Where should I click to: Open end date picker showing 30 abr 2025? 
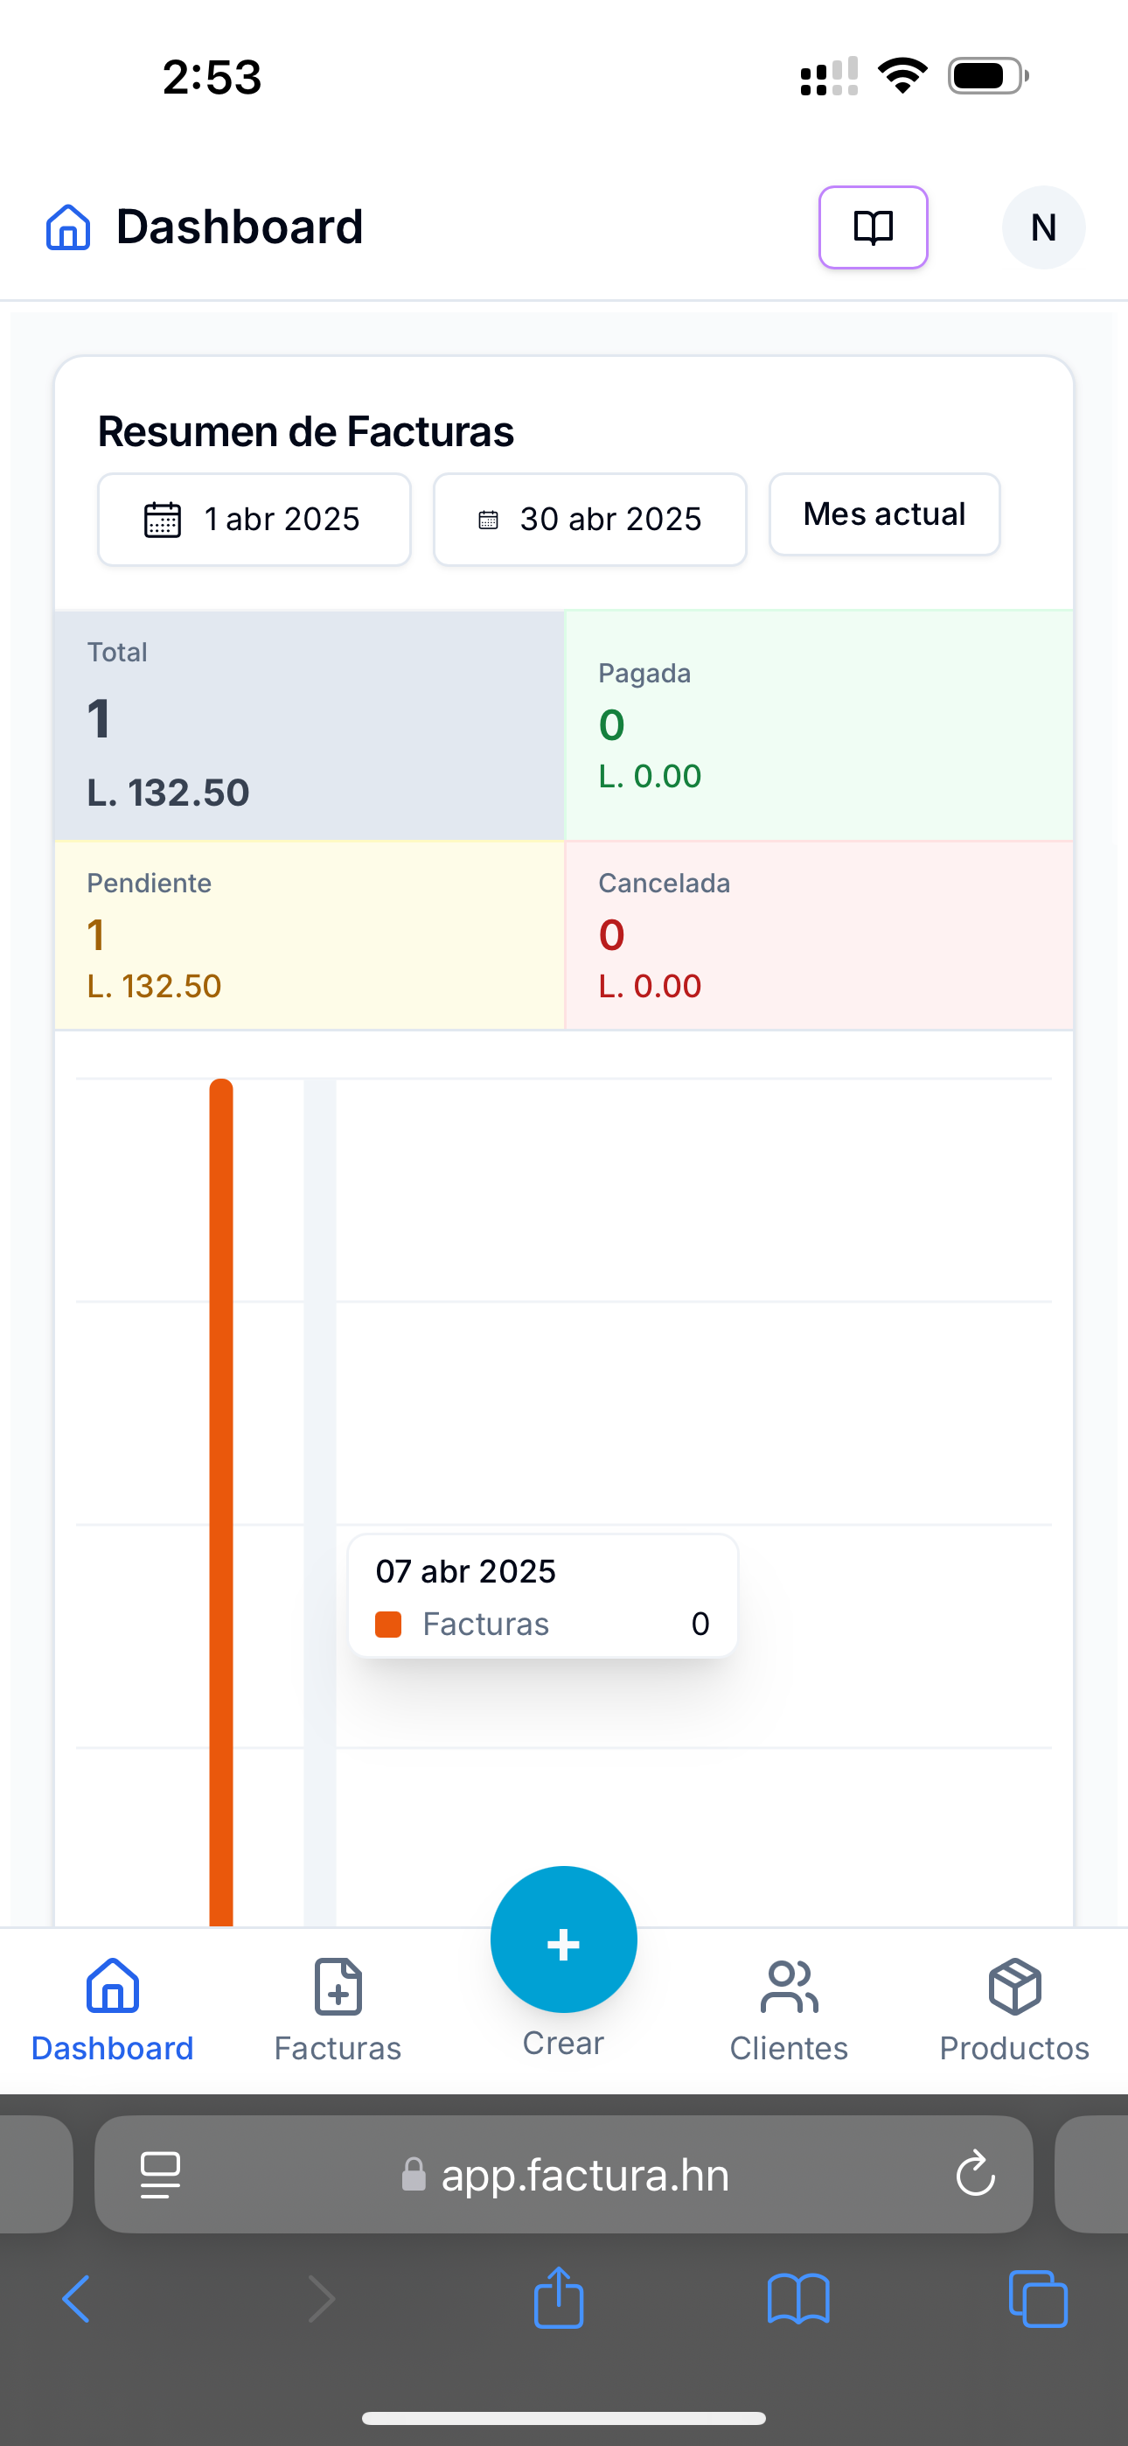pyautogui.click(x=589, y=520)
